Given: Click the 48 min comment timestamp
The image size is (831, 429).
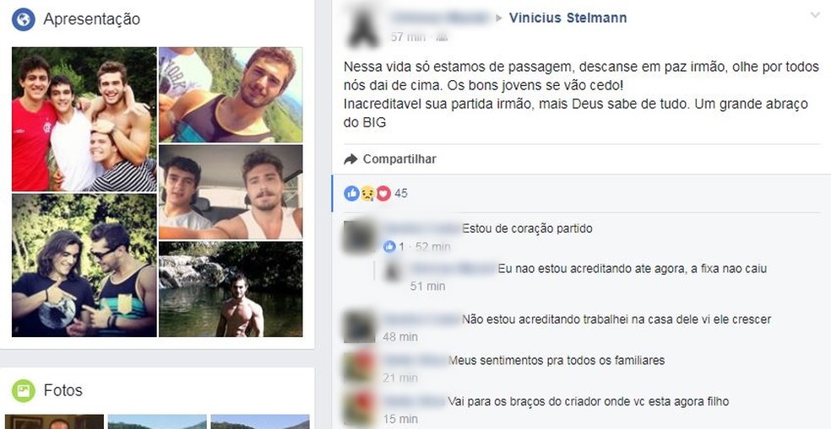Looking at the screenshot, I should tap(400, 337).
